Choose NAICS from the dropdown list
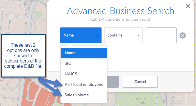The height and width of the screenshot is (106, 196). pos(84,74)
